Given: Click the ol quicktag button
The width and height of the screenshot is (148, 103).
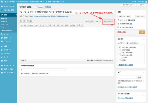Looking at the screenshot, I should pyautogui.click(x=44, y=25).
